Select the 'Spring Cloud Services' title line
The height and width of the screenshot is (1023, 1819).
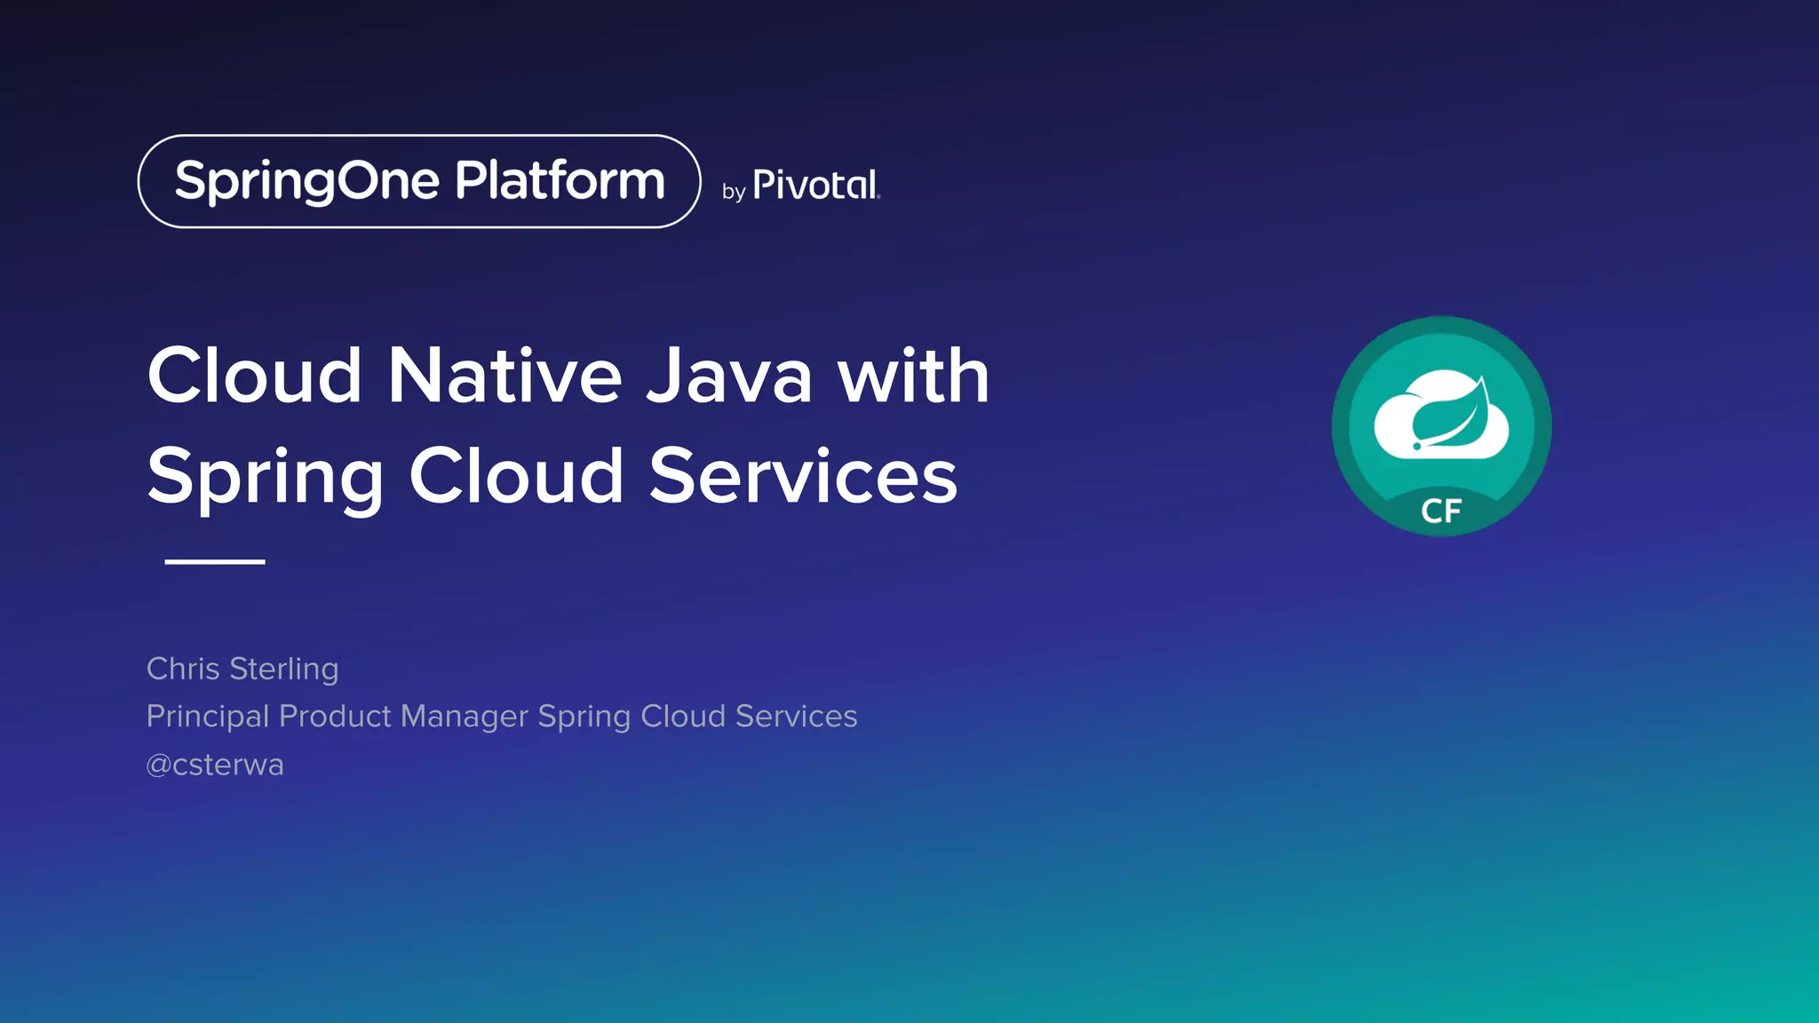(x=552, y=476)
